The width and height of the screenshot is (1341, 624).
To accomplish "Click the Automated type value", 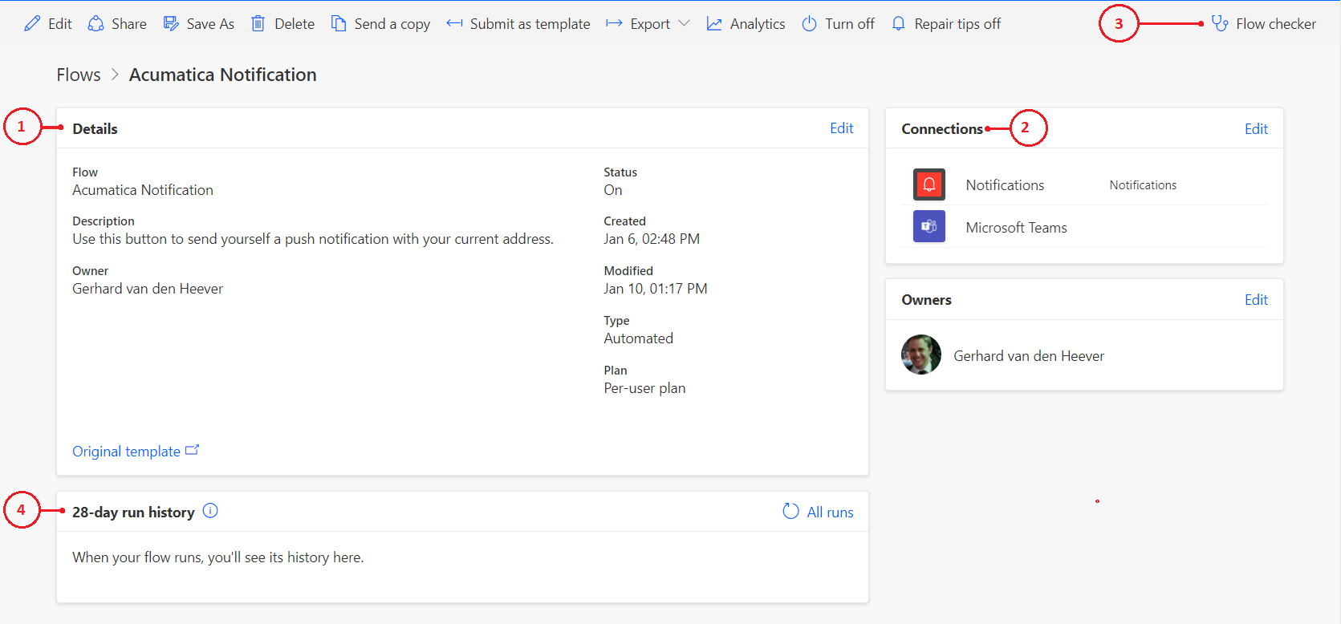I will pos(639,338).
